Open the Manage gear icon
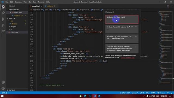The width and height of the screenshot is (174, 98). pyautogui.click(x=3, y=88)
